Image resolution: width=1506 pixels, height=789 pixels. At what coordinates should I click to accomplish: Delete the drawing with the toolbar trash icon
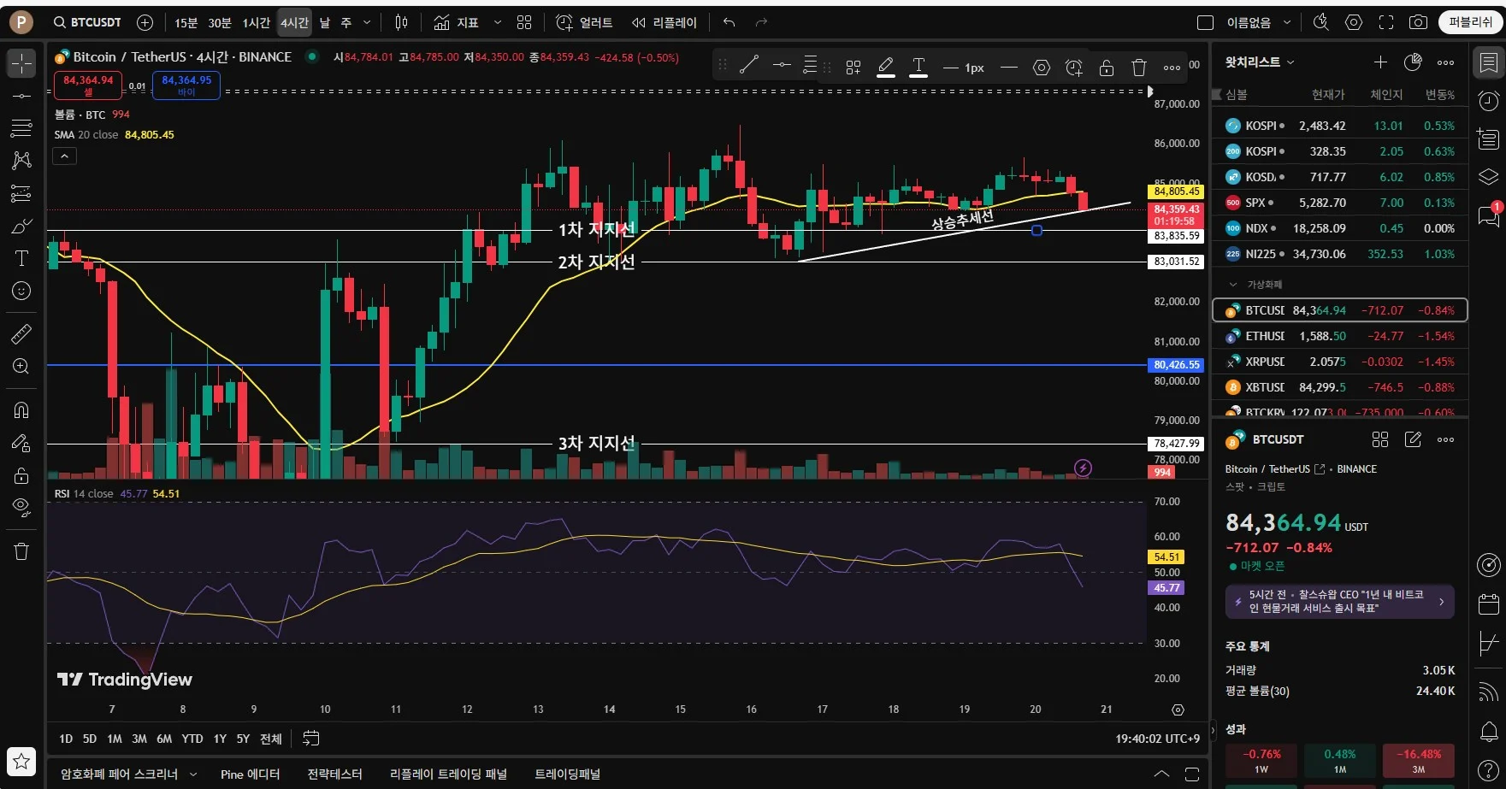point(1138,68)
